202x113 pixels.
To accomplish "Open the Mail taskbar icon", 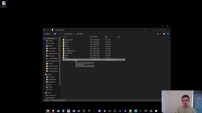I will click(58, 111).
